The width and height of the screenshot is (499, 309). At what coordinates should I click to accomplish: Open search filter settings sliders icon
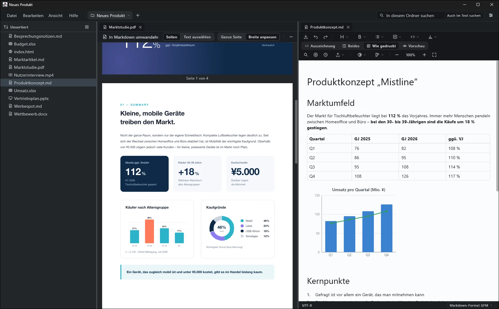pyautogui.click(x=491, y=15)
